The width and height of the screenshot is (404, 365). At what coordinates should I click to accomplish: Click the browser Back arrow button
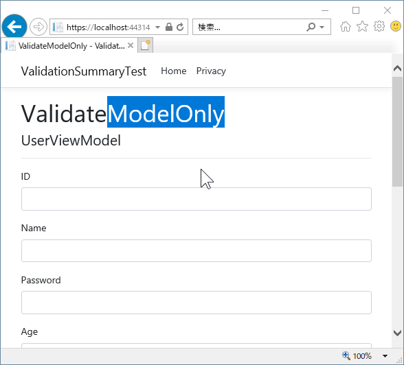[x=14, y=27]
